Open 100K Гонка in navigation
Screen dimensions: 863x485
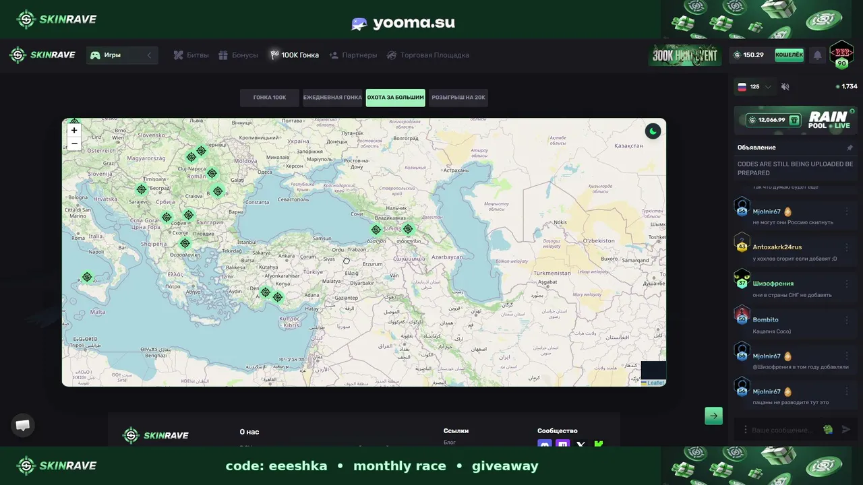(x=294, y=55)
